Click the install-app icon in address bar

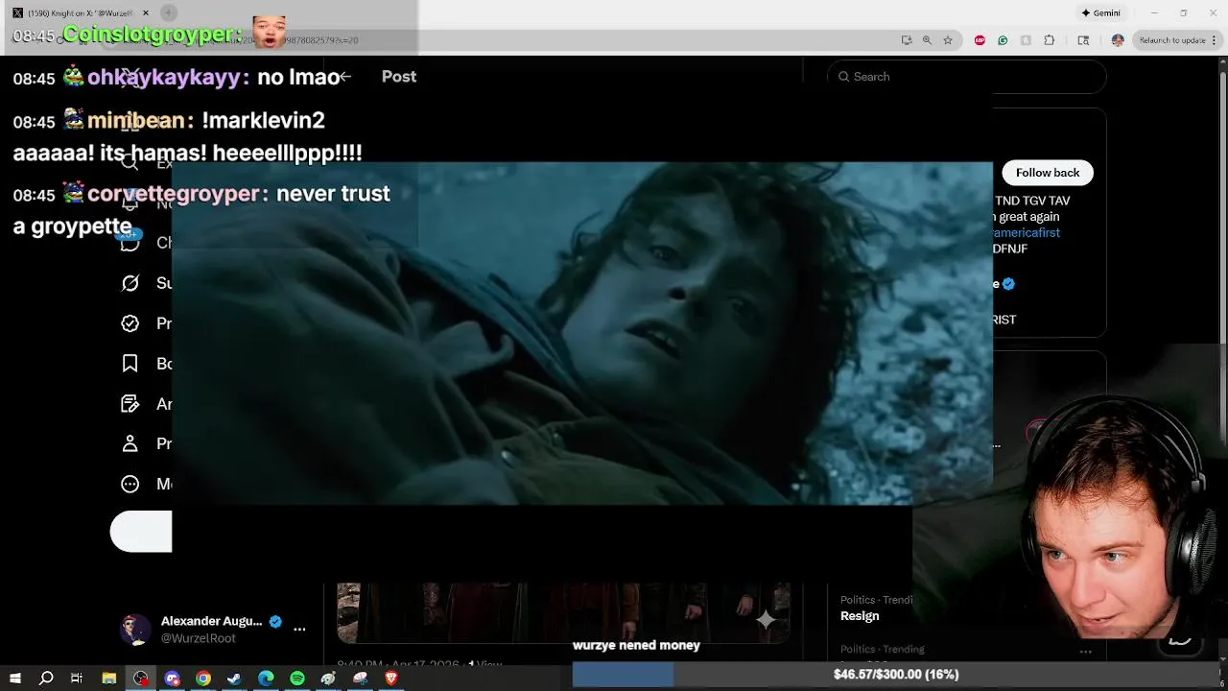[x=907, y=40]
